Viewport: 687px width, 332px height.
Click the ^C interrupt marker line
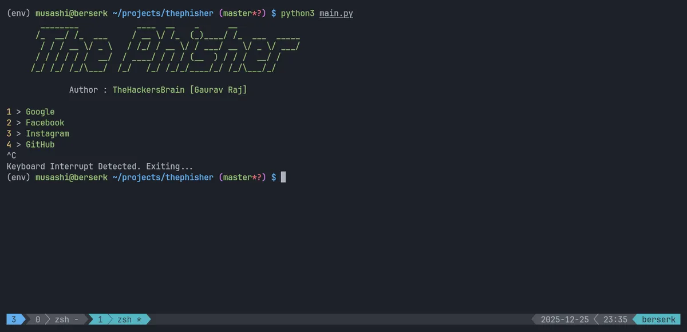coord(11,156)
